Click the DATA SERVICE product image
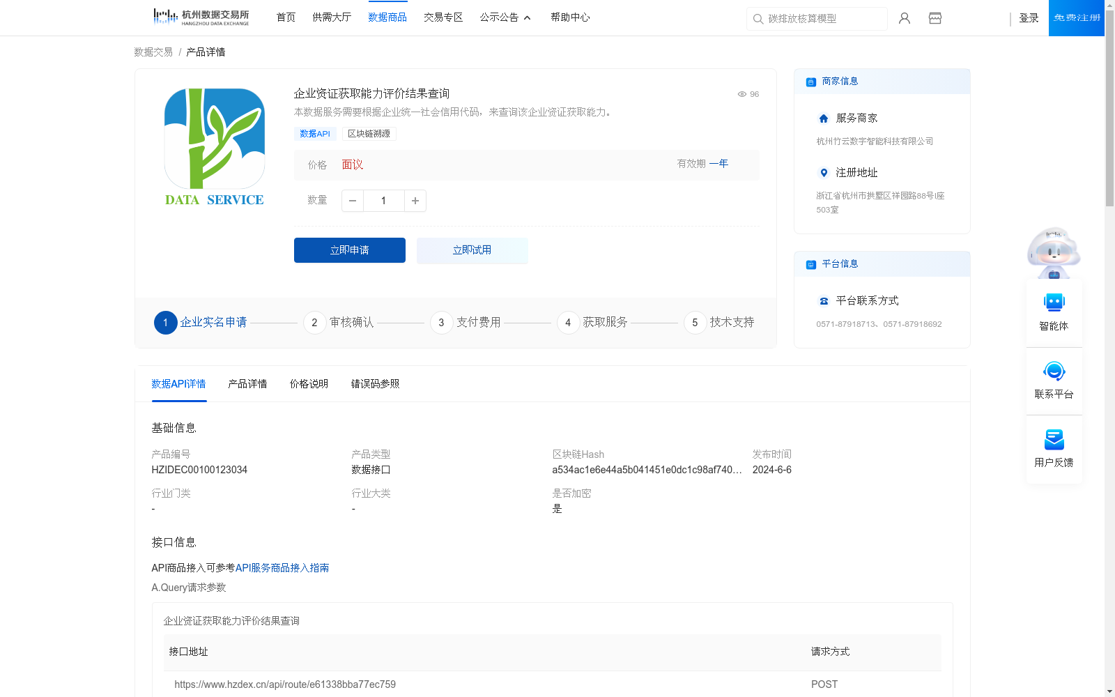The height and width of the screenshot is (697, 1115). click(215, 147)
